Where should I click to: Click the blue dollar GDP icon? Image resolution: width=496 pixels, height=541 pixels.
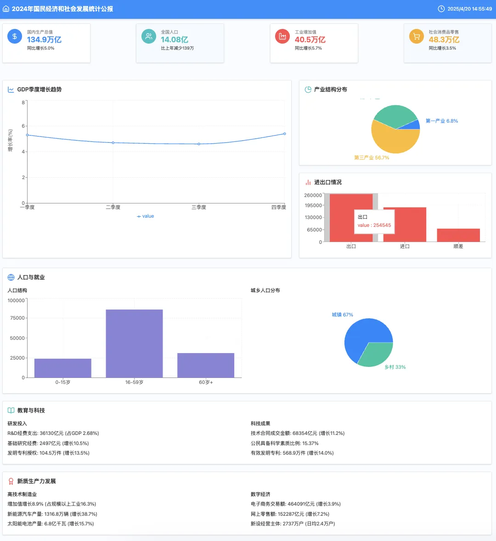(15, 36)
